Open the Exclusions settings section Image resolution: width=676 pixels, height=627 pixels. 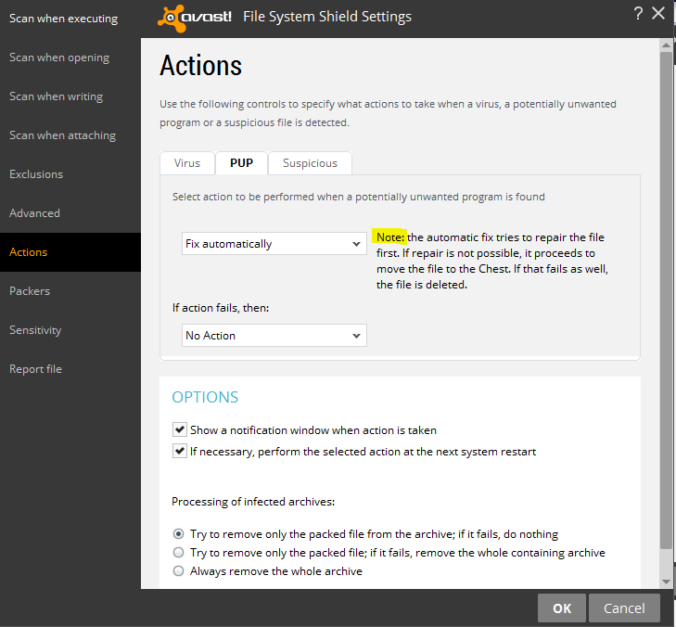click(36, 174)
